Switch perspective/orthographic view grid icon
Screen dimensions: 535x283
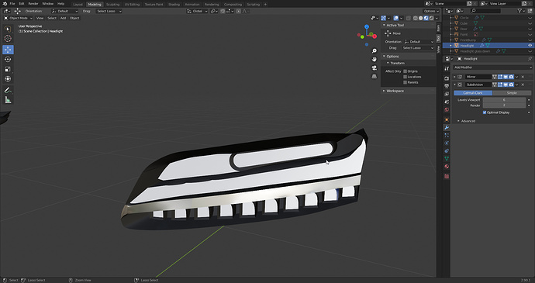374,76
